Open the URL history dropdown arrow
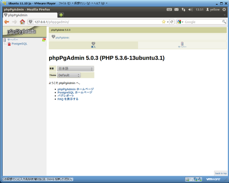This screenshot has height=183, width=229. click(168, 22)
